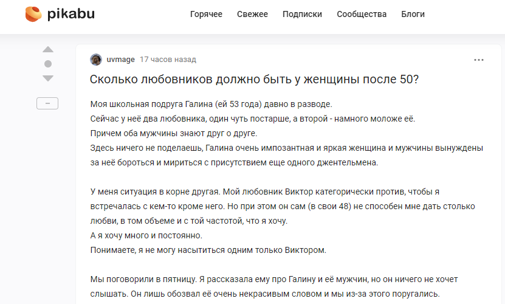Click the '17 часов назад' timestamp
The width and height of the screenshot is (505, 304).
(168, 60)
